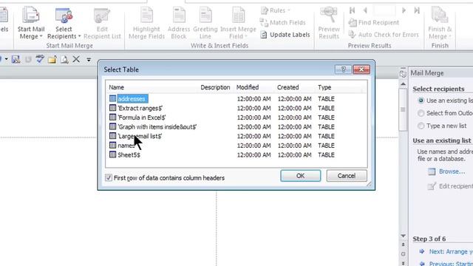This screenshot has height=266, width=473.
Task: Click the Select Table resize grip
Action: click(x=370, y=184)
